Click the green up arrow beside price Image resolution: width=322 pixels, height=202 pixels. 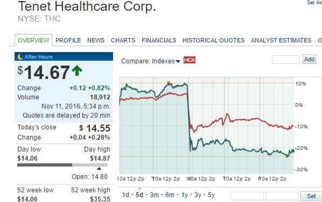pyautogui.click(x=77, y=71)
